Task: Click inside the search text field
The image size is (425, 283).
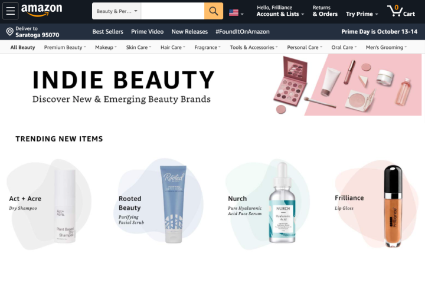Action: coord(172,11)
